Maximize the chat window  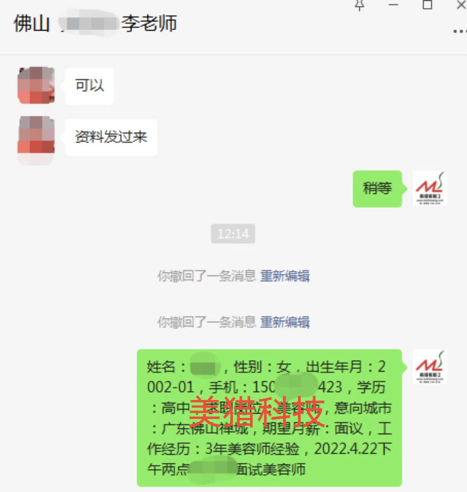(x=427, y=5)
